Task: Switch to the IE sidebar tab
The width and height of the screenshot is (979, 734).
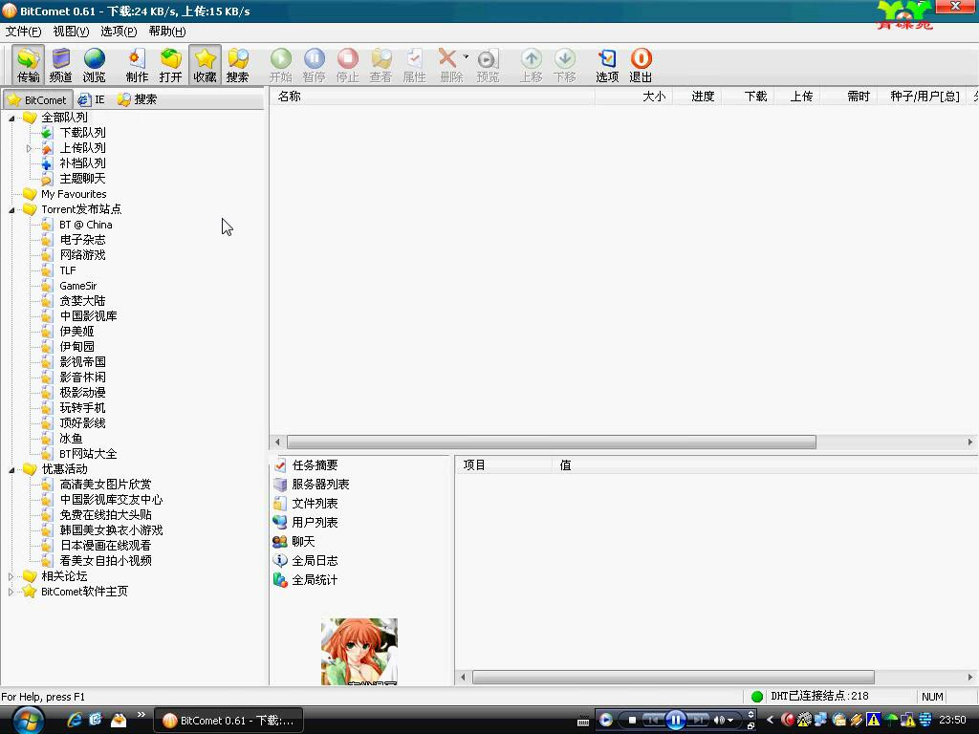Action: 92,99
